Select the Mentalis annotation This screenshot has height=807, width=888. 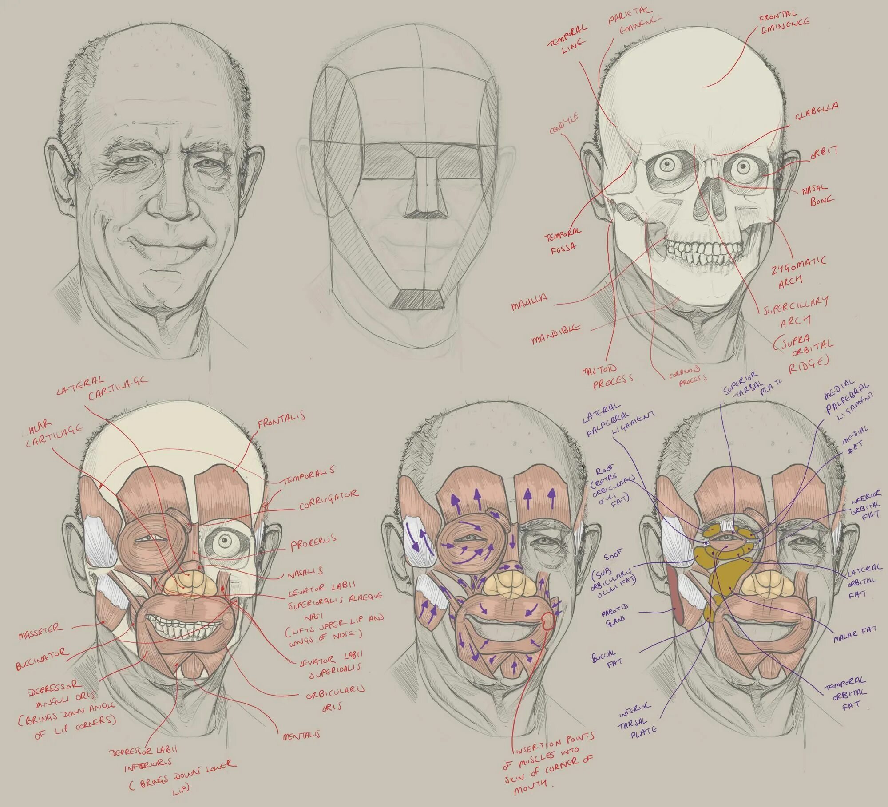[302, 735]
